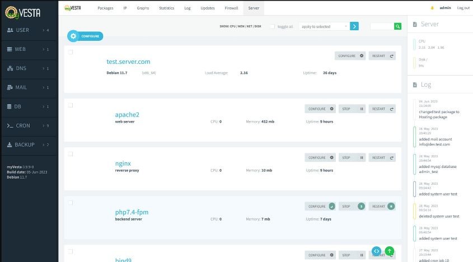
Task: Click the green search icon
Action: coord(397,26)
